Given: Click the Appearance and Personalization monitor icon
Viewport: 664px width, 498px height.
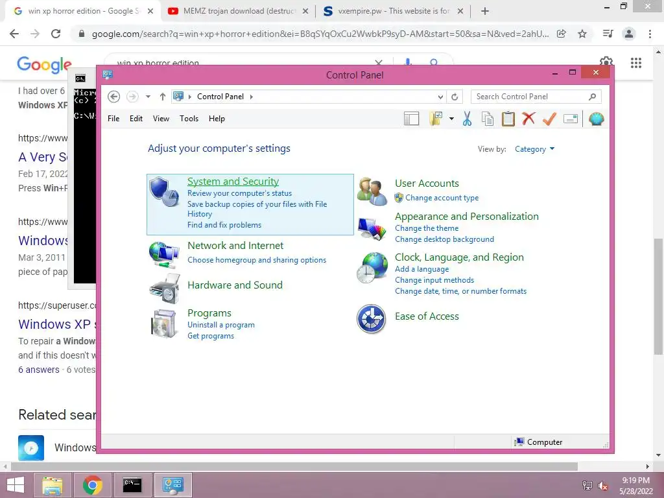Looking at the screenshot, I should coord(372,229).
